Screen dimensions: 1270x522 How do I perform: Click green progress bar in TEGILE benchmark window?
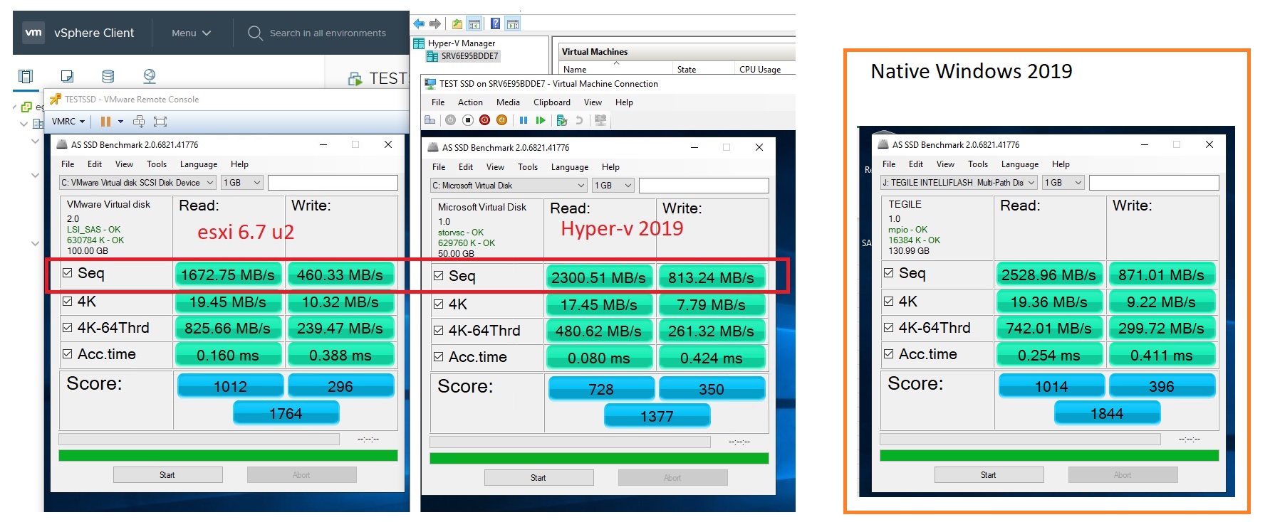click(x=1049, y=455)
